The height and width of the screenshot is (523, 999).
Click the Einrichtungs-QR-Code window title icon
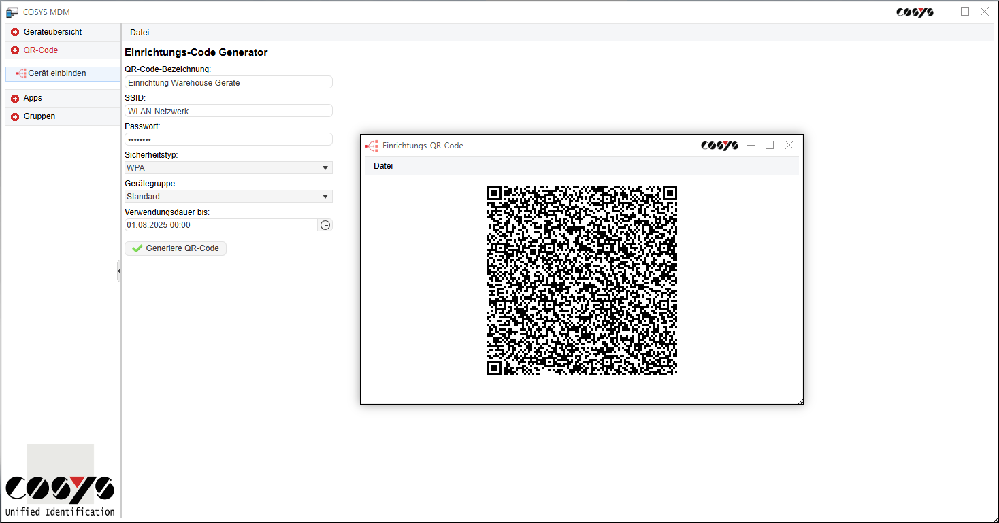(372, 146)
